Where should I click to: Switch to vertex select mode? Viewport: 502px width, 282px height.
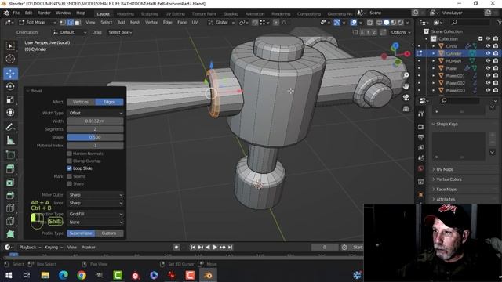63,23
